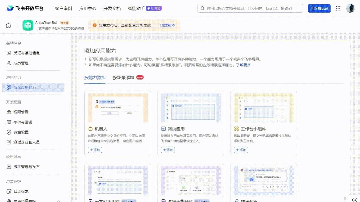The image size is (360, 202).
Task: Click the search magnifier icon
Action: click(202, 8)
